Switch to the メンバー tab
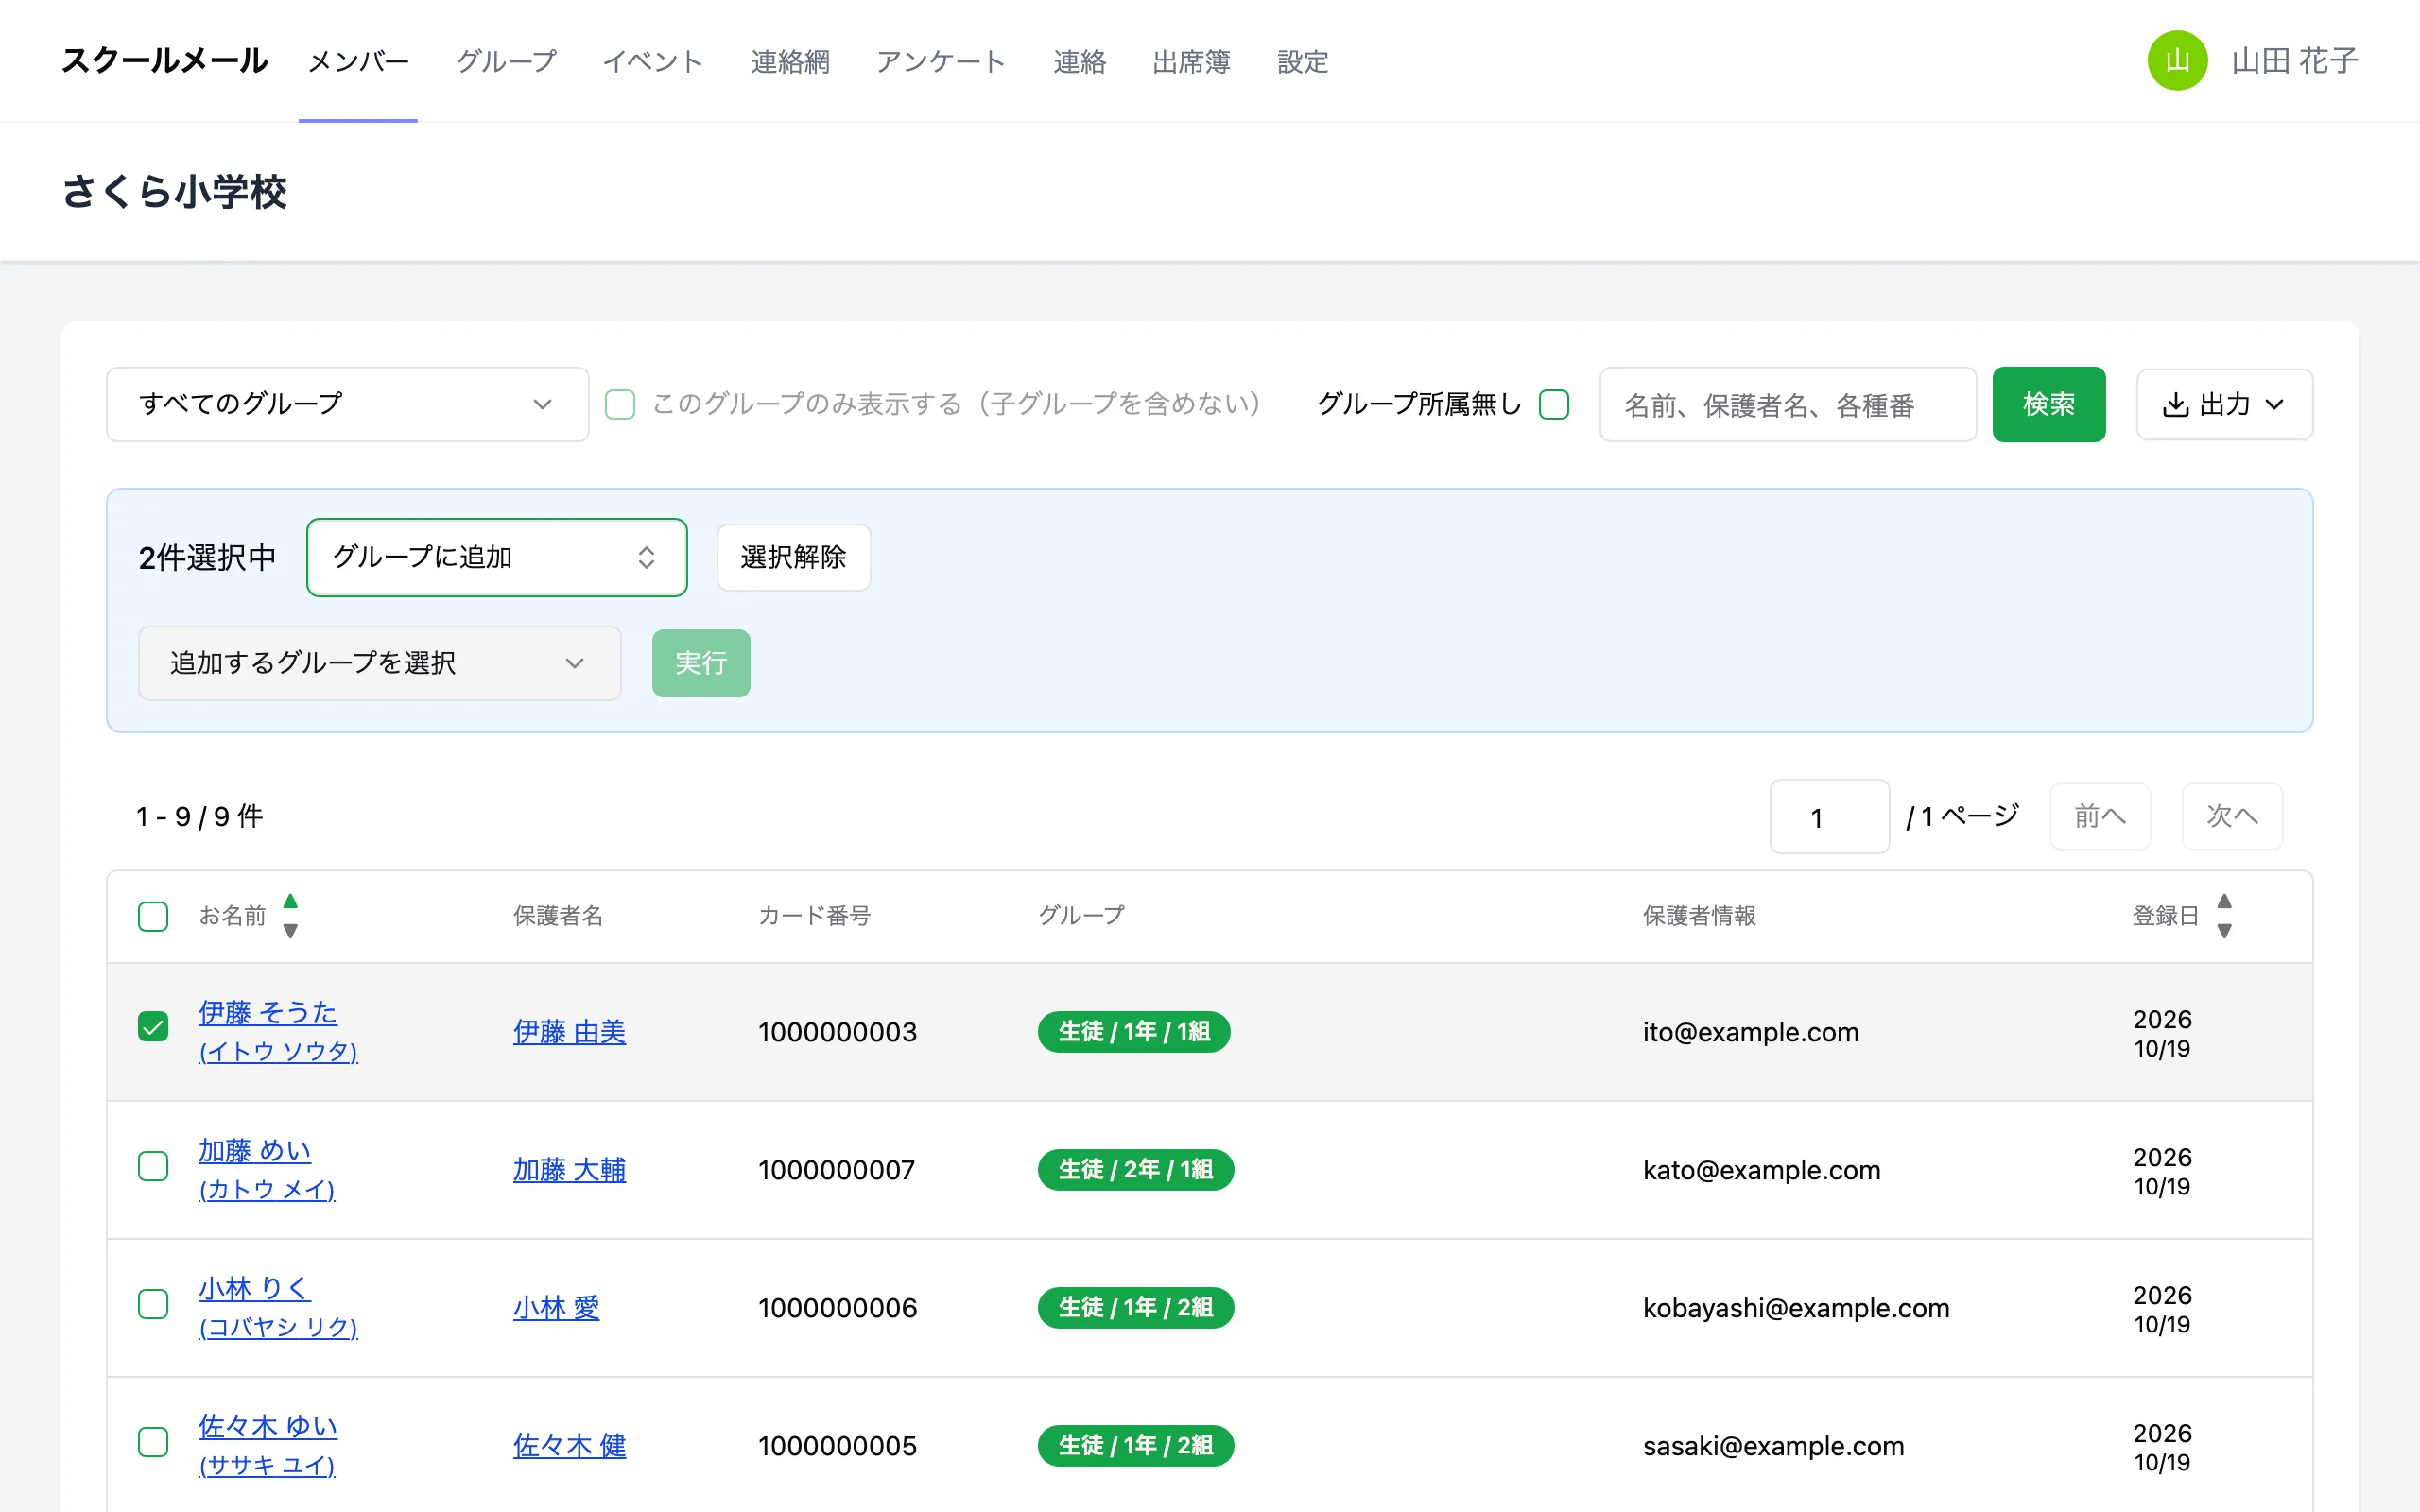Image resolution: width=2420 pixels, height=1512 pixels. click(358, 62)
